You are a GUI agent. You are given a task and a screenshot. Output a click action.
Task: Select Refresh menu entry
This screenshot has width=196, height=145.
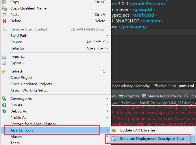[x=17, y=71]
